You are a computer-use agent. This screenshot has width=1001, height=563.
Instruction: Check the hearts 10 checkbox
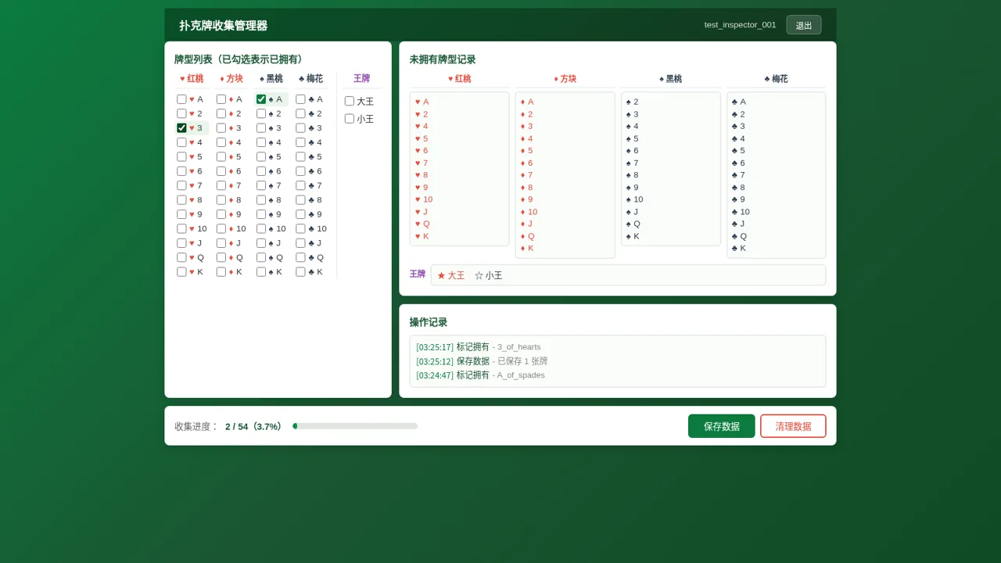click(181, 228)
